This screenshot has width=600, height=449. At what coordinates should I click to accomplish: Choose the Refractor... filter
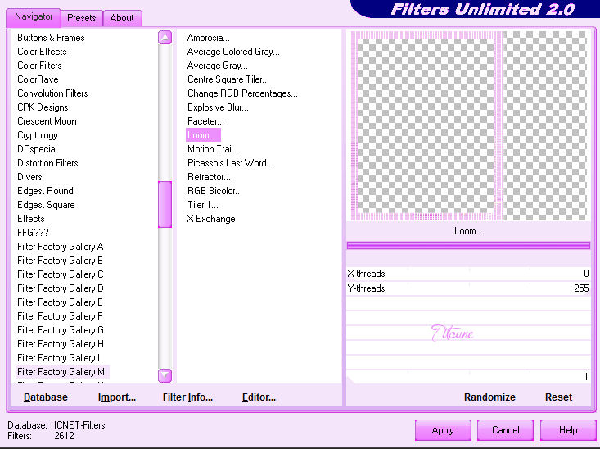(x=209, y=177)
